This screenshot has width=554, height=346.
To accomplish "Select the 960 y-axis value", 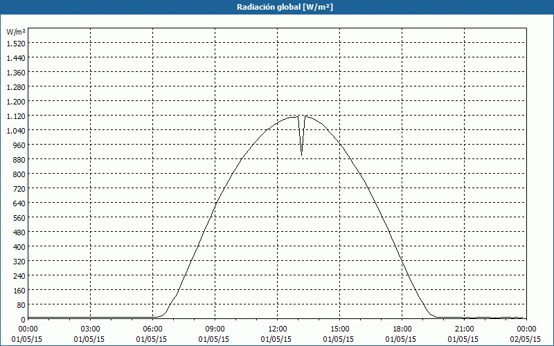I will coord(19,145).
